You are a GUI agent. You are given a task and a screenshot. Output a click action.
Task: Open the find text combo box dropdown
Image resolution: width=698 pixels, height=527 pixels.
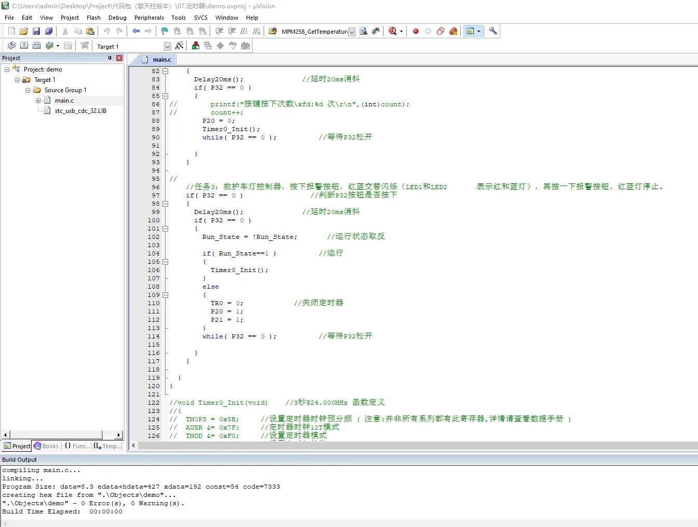pyautogui.click(x=351, y=32)
